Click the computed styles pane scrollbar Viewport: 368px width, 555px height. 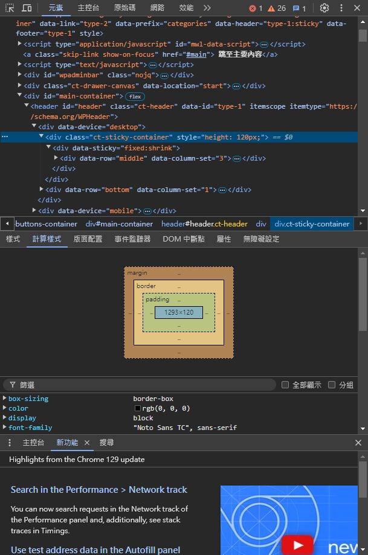pyautogui.click(x=363, y=295)
